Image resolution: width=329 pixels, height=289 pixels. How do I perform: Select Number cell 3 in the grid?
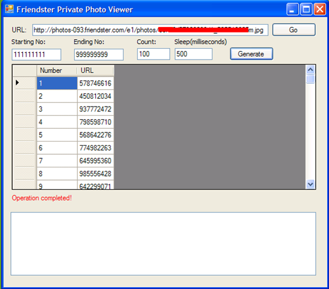[57, 109]
